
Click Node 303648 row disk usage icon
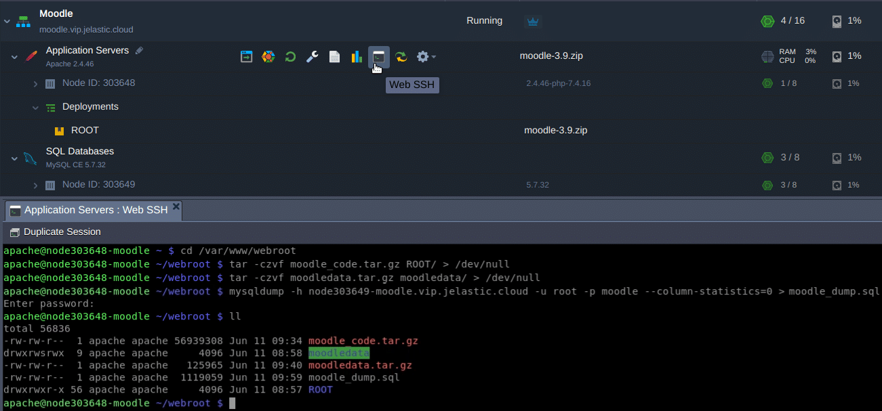837,84
